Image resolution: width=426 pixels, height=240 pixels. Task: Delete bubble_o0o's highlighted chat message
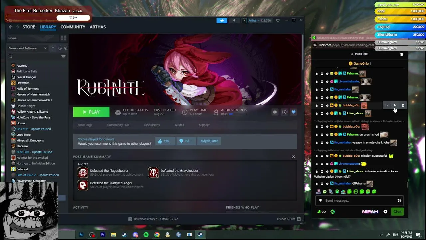(x=403, y=105)
